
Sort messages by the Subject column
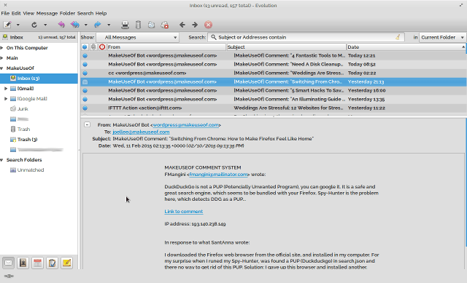point(286,47)
